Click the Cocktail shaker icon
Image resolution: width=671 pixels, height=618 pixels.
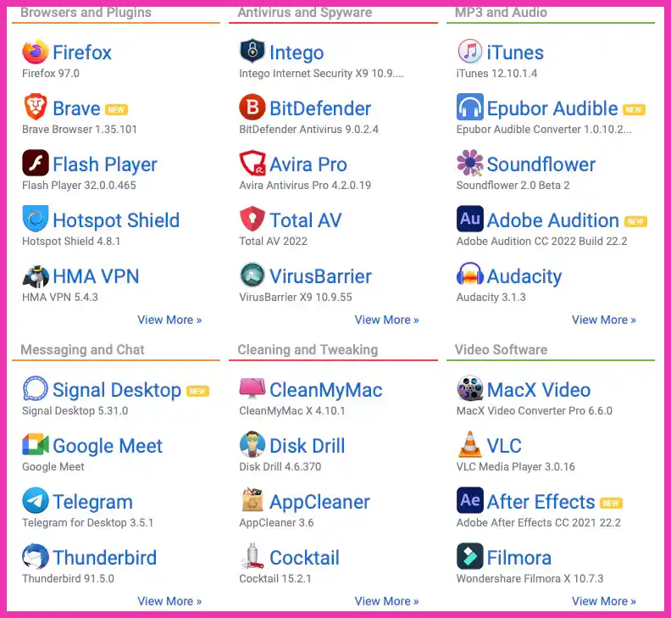coord(252,556)
